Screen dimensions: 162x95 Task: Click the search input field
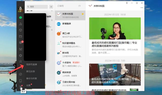tap(37, 7)
